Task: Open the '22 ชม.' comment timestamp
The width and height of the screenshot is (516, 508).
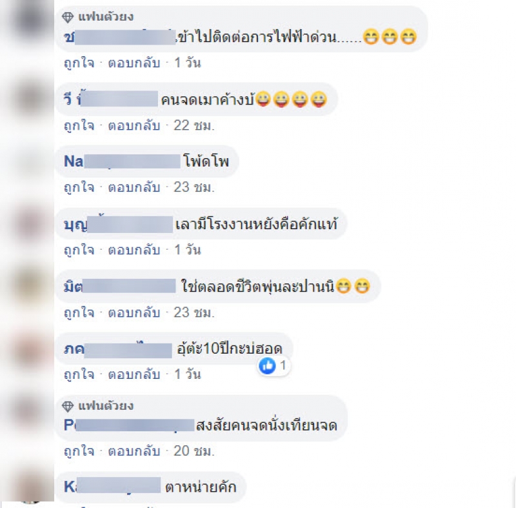Action: pyautogui.click(x=194, y=125)
